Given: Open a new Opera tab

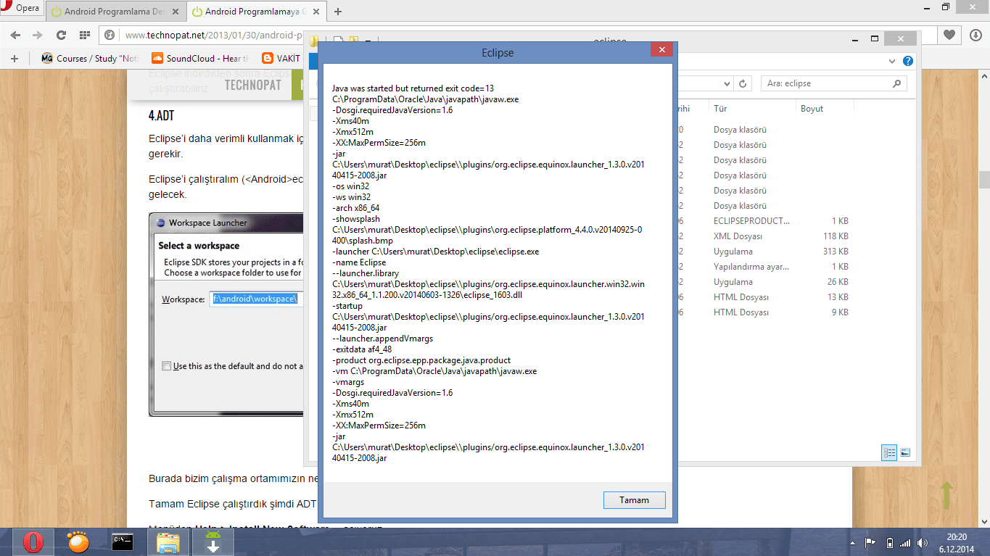Looking at the screenshot, I should (x=338, y=12).
